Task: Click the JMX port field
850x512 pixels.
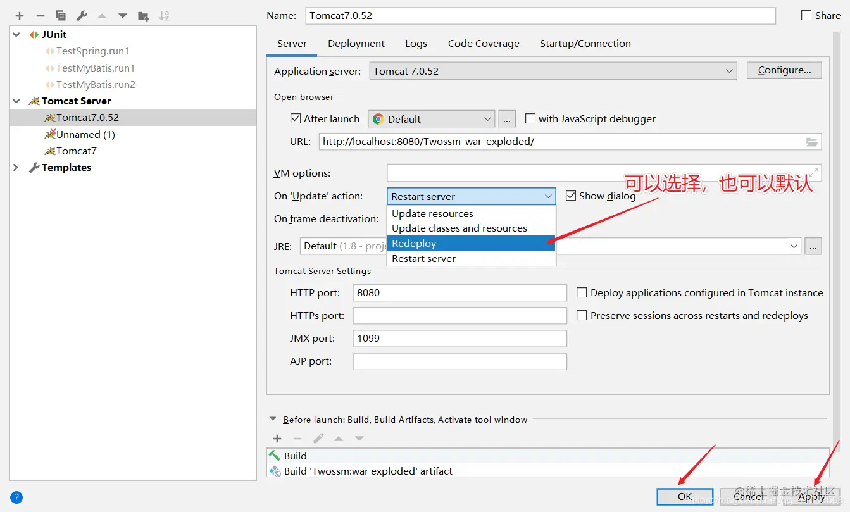Action: 460,338
